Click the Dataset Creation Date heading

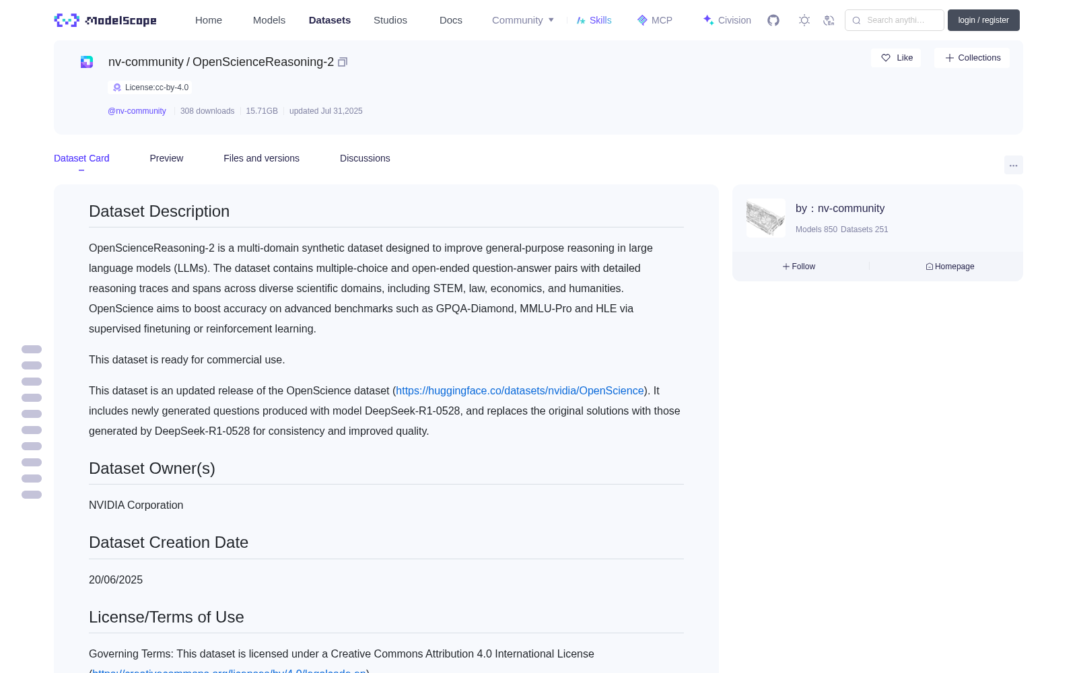pos(169,542)
